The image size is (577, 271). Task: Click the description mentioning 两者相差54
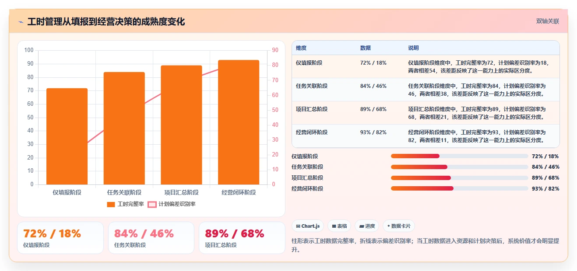[x=478, y=67]
